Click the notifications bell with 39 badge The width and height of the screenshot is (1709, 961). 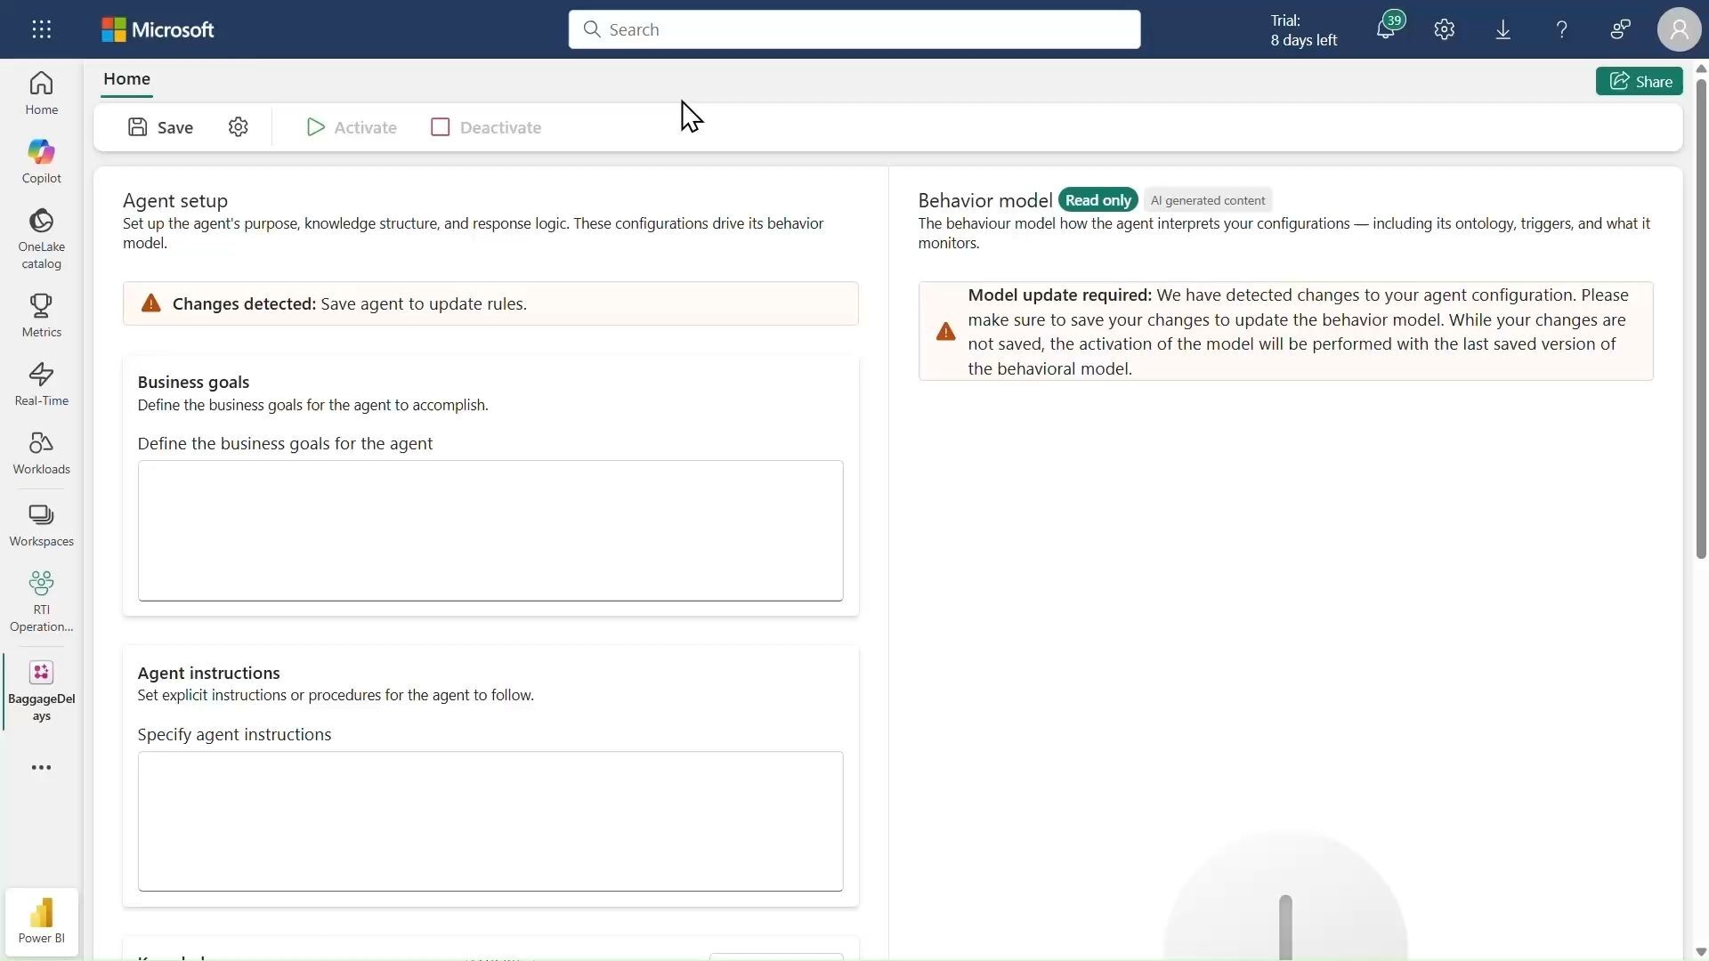[x=1386, y=29]
